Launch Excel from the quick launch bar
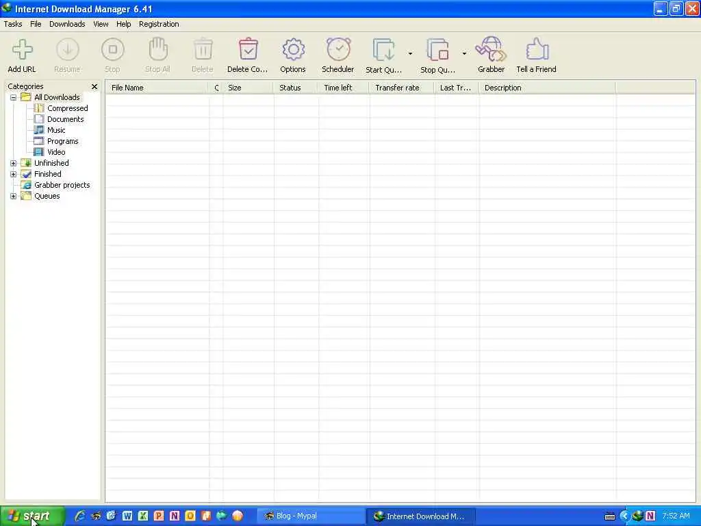The height and width of the screenshot is (526, 701). [143, 516]
